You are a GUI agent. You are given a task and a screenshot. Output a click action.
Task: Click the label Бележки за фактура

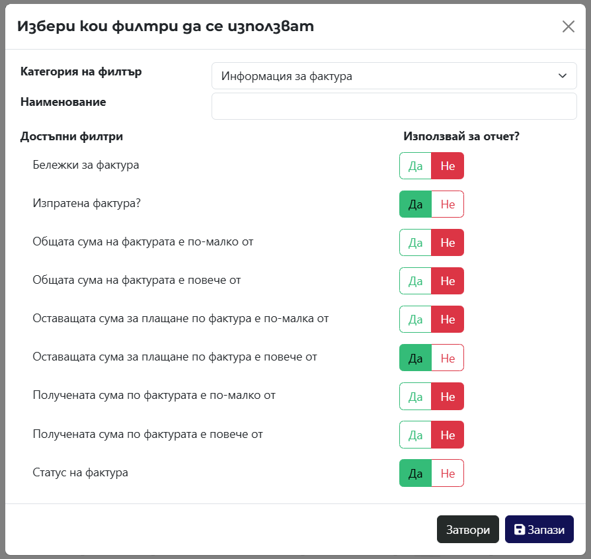click(85, 165)
